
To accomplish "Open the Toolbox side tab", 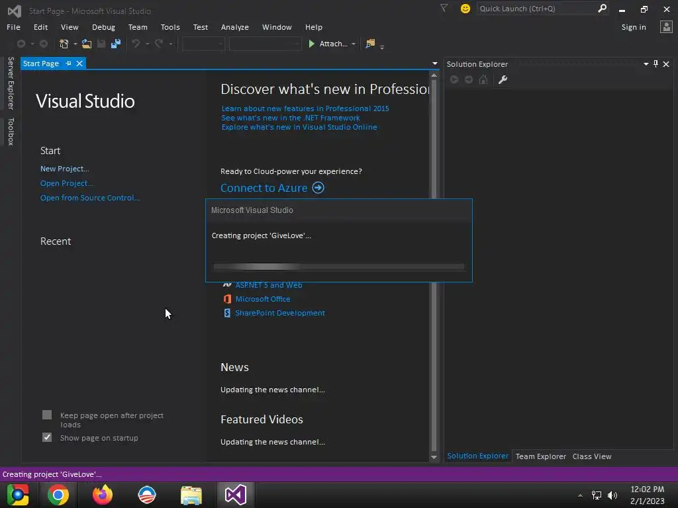I will pos(11,132).
